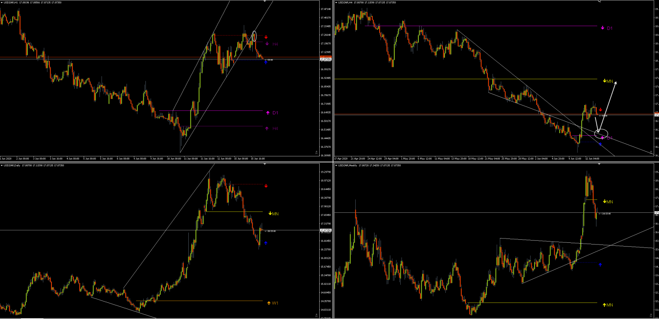Select purple down arrow beside upper H4 label
The width and height of the screenshot is (659, 319).
click(267, 44)
